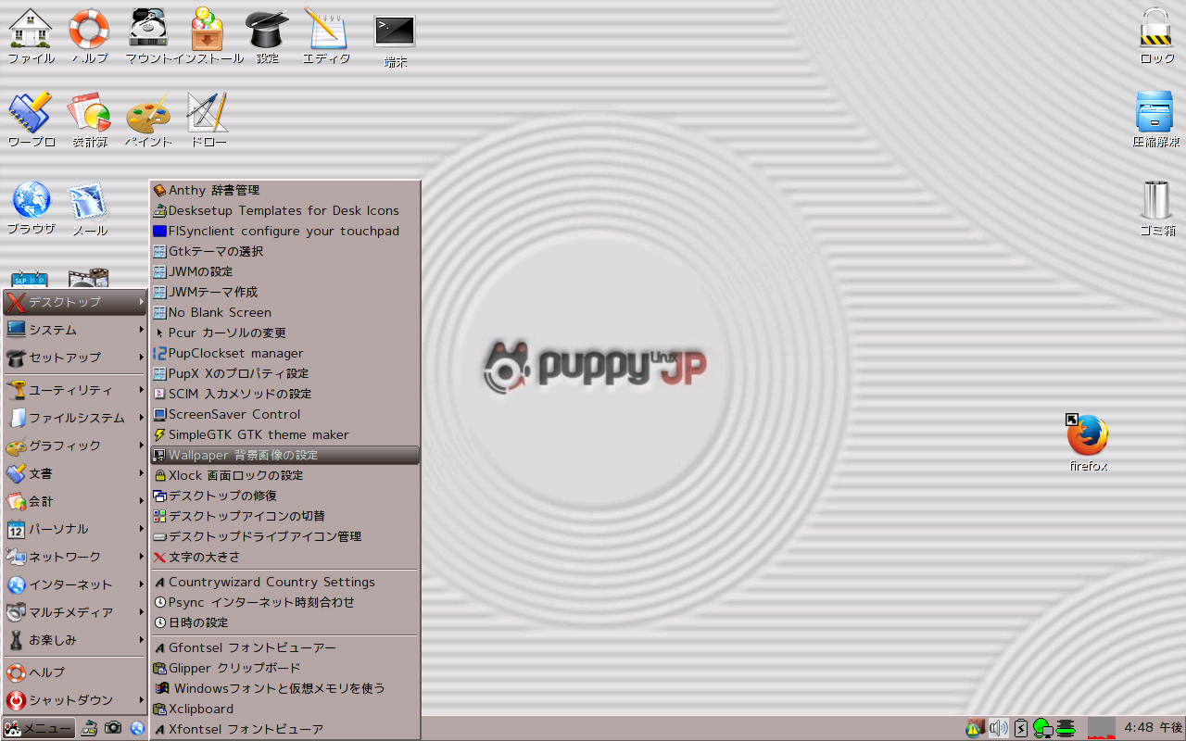Open Pcur カーソルの変更
The width and height of the screenshot is (1186, 741).
coord(285,333)
